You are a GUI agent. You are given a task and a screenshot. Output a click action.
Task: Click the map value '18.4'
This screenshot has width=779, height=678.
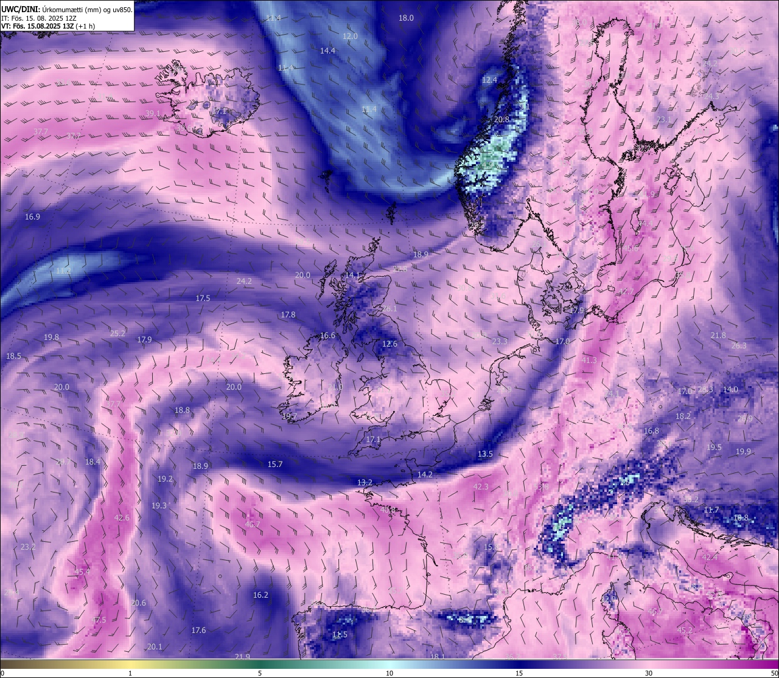click(93, 462)
